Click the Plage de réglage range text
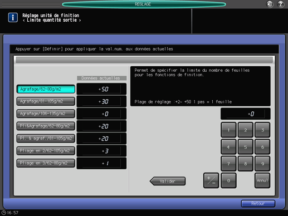Screen dimensions: 288x216 click(x=183, y=102)
